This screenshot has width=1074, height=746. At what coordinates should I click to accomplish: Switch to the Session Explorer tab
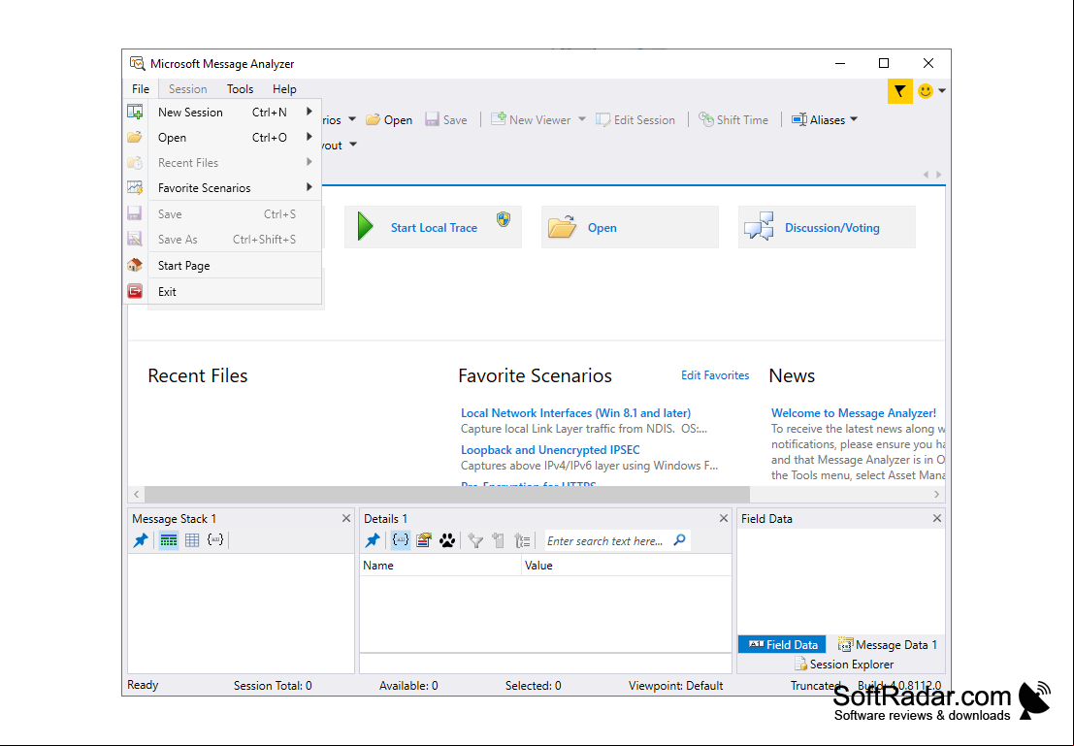click(x=843, y=664)
